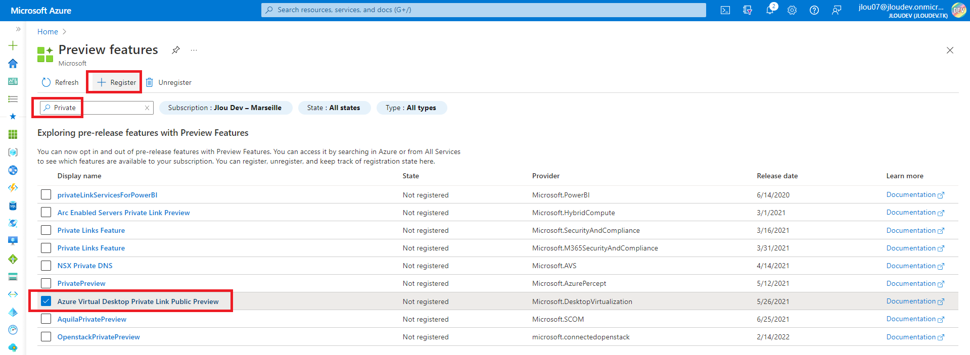Open the ellipsis menu beside Preview features
Screen dimensions: 970x355
[194, 50]
